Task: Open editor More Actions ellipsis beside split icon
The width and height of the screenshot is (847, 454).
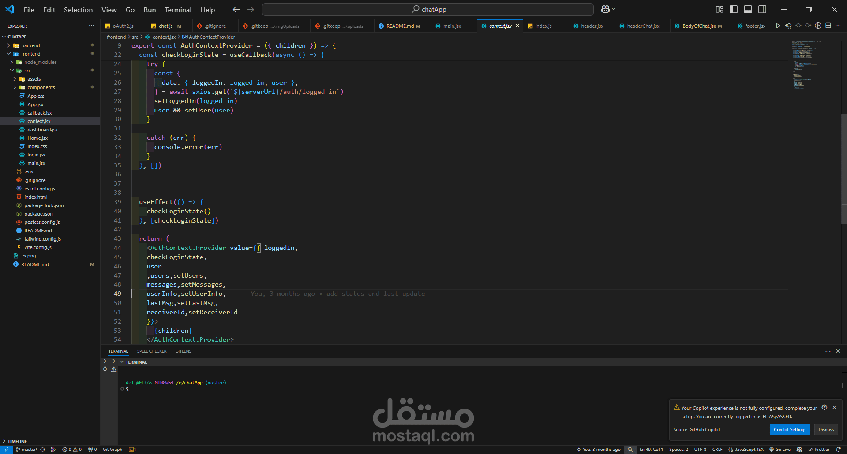Action: (x=838, y=26)
